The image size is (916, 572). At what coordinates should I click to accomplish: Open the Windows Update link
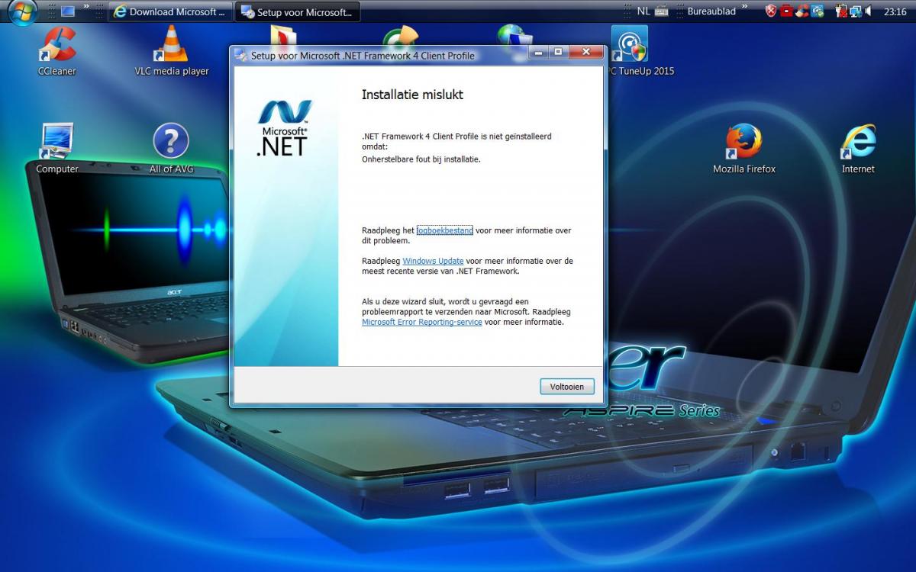click(433, 261)
